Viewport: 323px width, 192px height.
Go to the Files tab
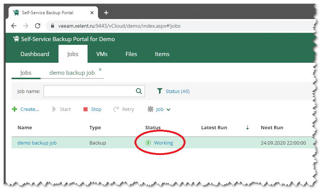(131, 54)
